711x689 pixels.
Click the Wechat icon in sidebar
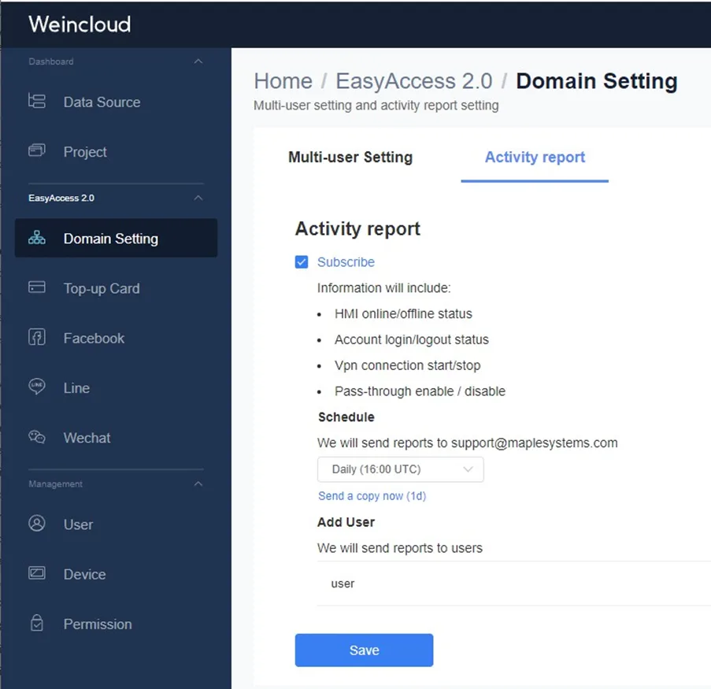(x=37, y=437)
